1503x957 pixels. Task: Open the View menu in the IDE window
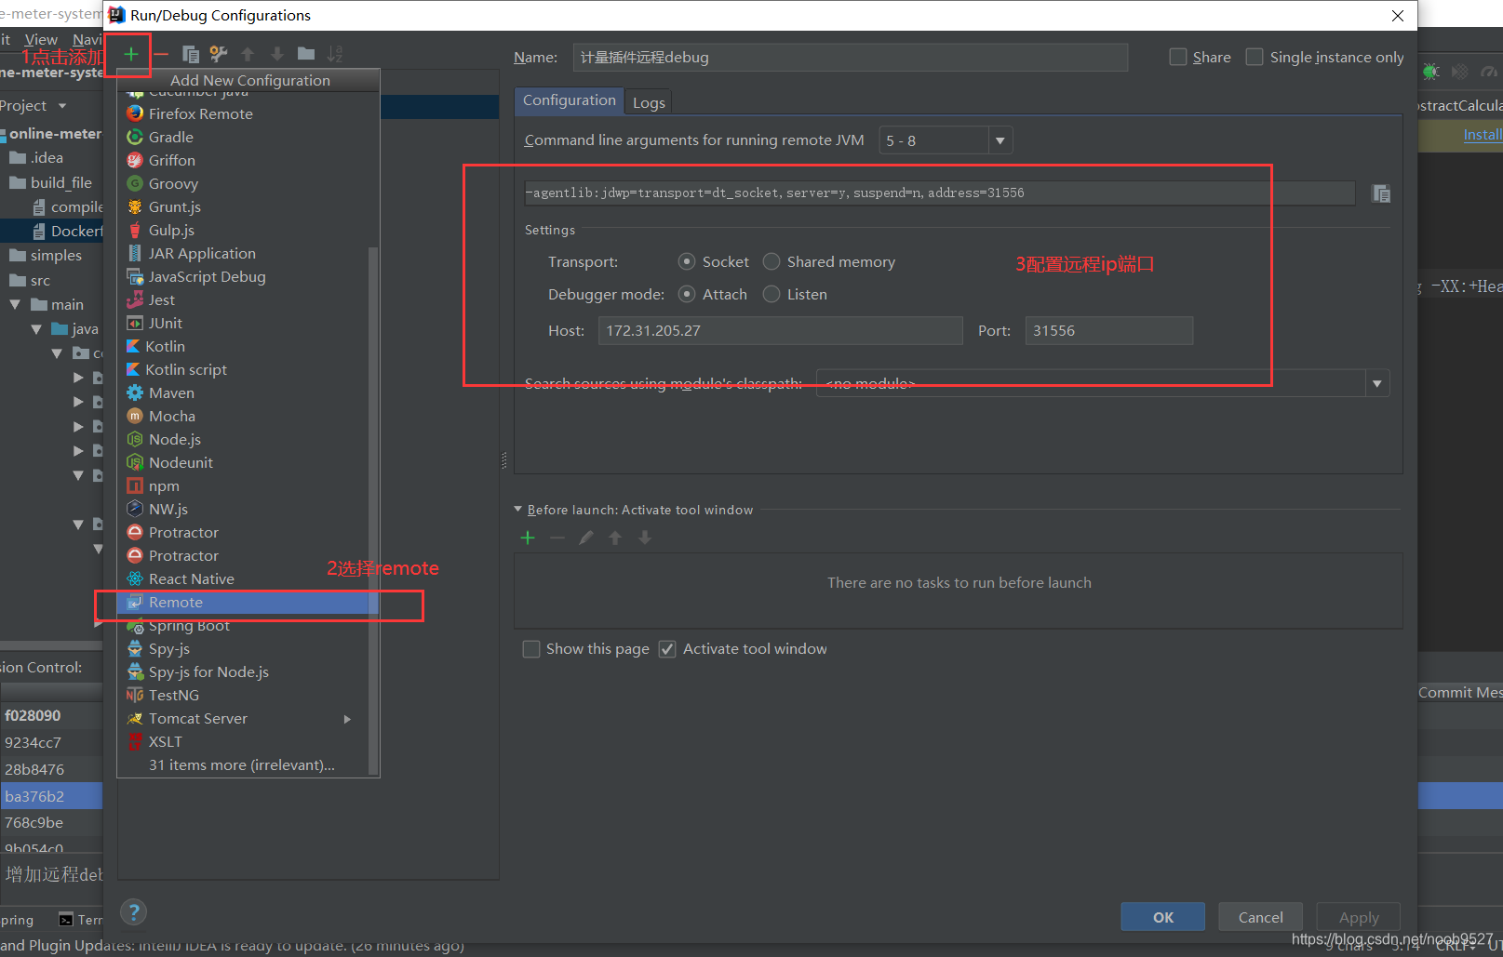pyautogui.click(x=41, y=39)
